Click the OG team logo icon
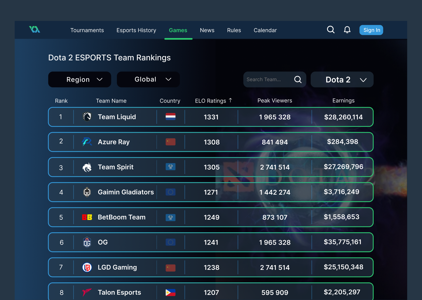 coord(87,242)
